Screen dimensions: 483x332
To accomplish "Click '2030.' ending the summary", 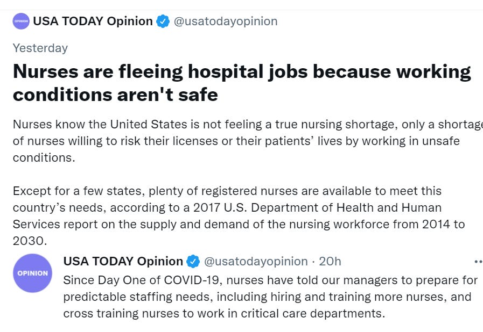I will (x=30, y=241).
